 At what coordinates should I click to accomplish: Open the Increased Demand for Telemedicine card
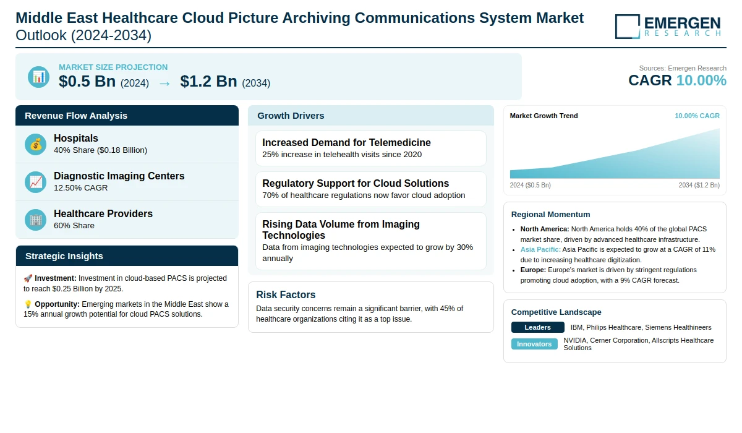[x=370, y=148]
